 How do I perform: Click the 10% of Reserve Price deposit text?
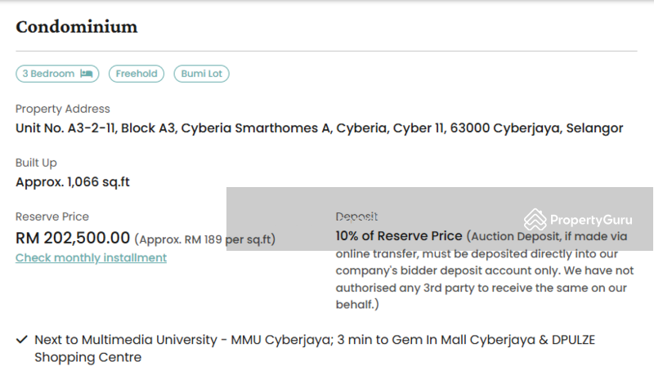point(399,236)
